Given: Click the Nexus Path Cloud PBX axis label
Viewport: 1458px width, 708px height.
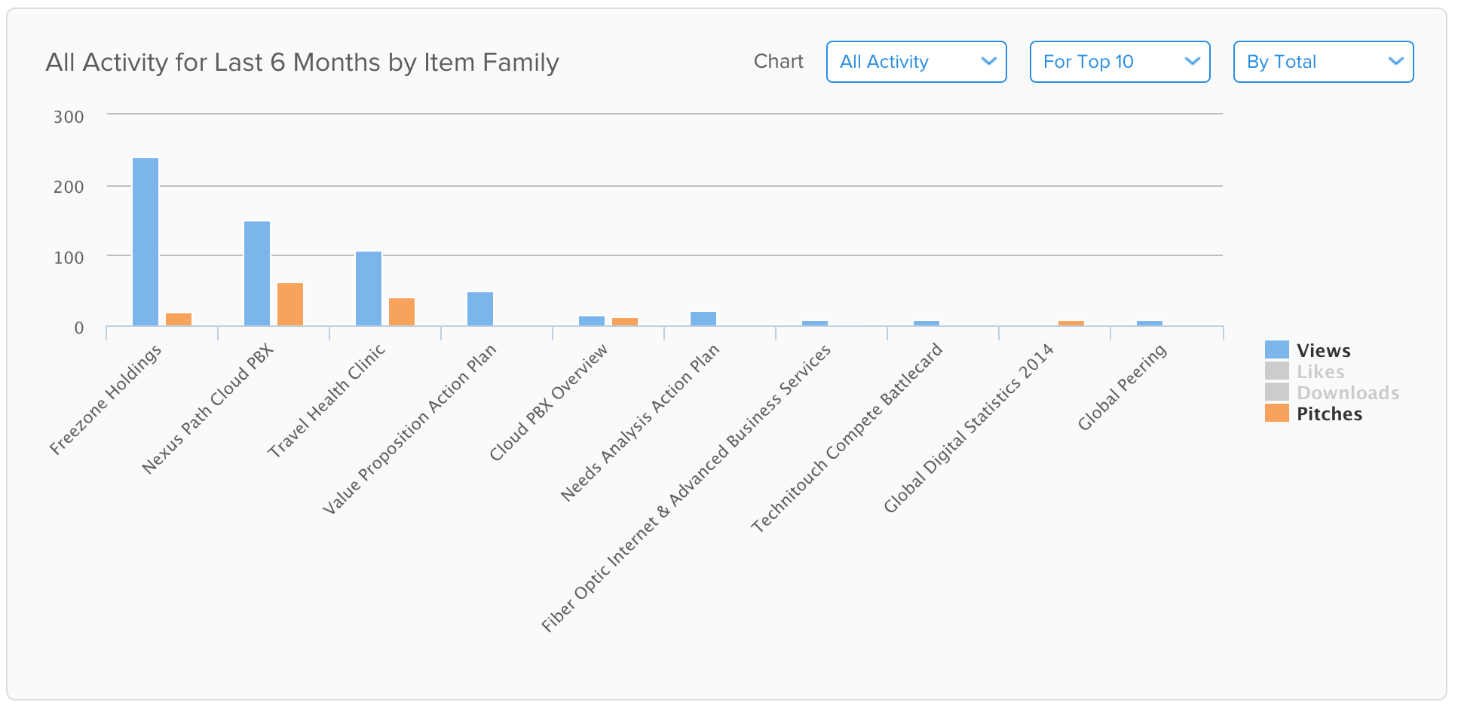Looking at the screenshot, I should [207, 409].
